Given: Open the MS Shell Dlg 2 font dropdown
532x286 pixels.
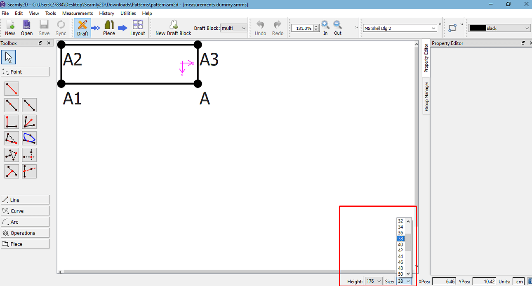Looking at the screenshot, I should (x=400, y=28).
